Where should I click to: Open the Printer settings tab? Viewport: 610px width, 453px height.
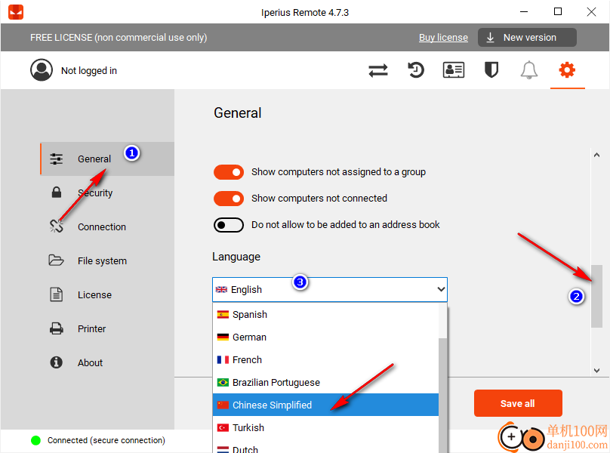click(x=107, y=328)
